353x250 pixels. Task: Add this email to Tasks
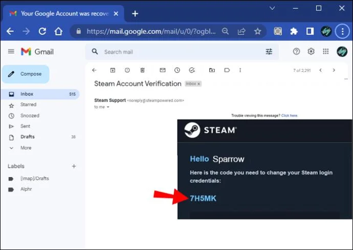click(192, 70)
